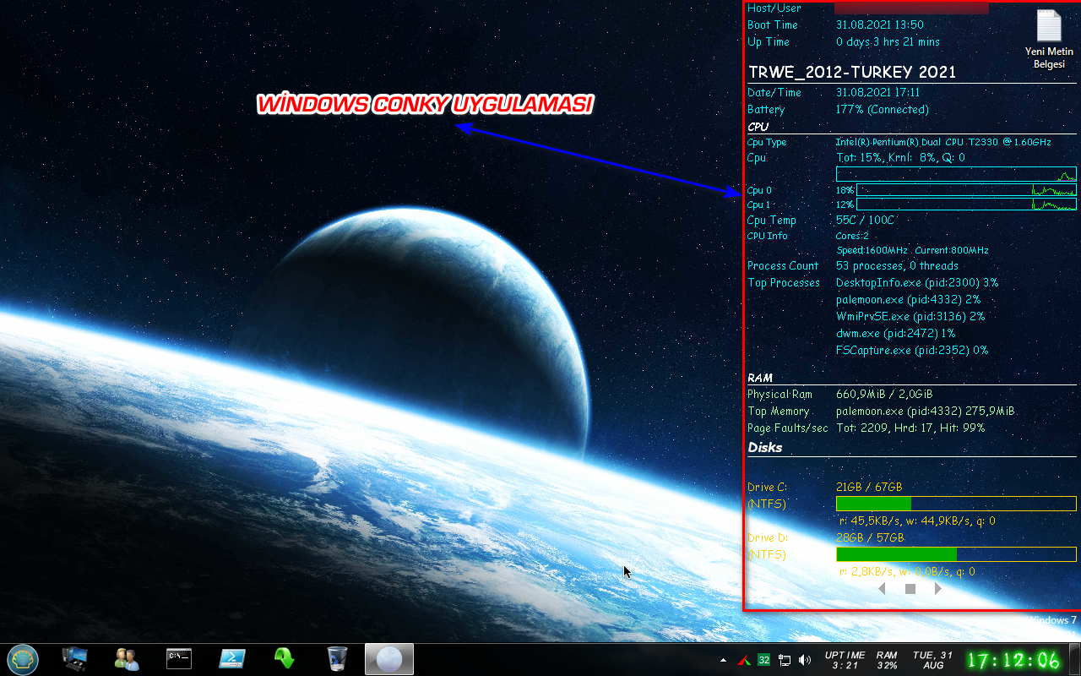Image resolution: width=1081 pixels, height=676 pixels.
Task: Click the RAM 32% taskbar gadget
Action: click(x=887, y=660)
